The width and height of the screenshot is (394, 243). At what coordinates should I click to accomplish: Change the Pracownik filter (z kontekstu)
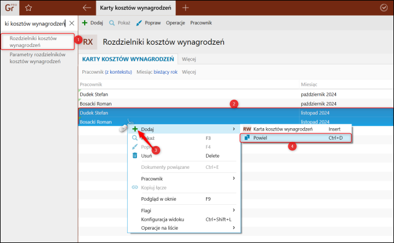tap(118, 72)
